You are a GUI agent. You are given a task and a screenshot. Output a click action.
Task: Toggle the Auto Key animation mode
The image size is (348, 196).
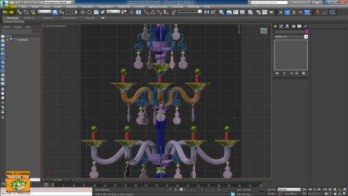coord(271,190)
